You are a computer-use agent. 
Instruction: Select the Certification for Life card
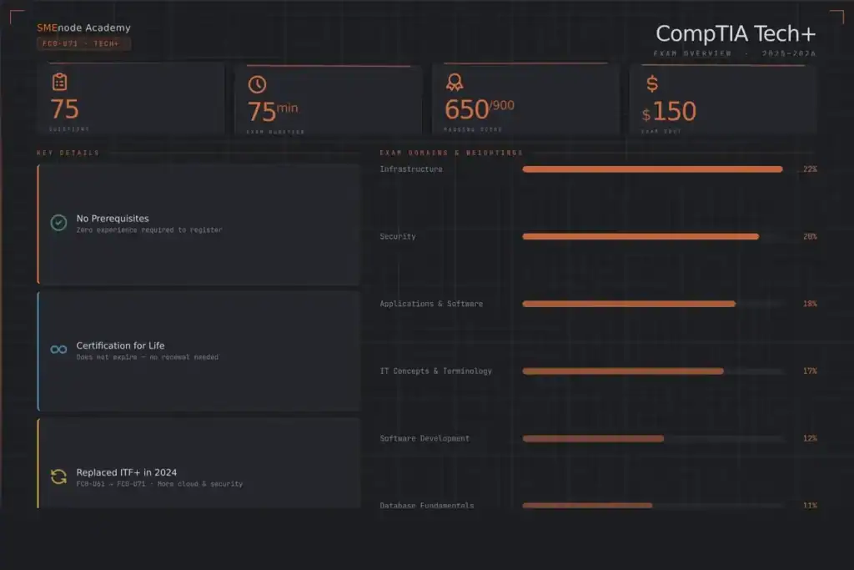198,351
